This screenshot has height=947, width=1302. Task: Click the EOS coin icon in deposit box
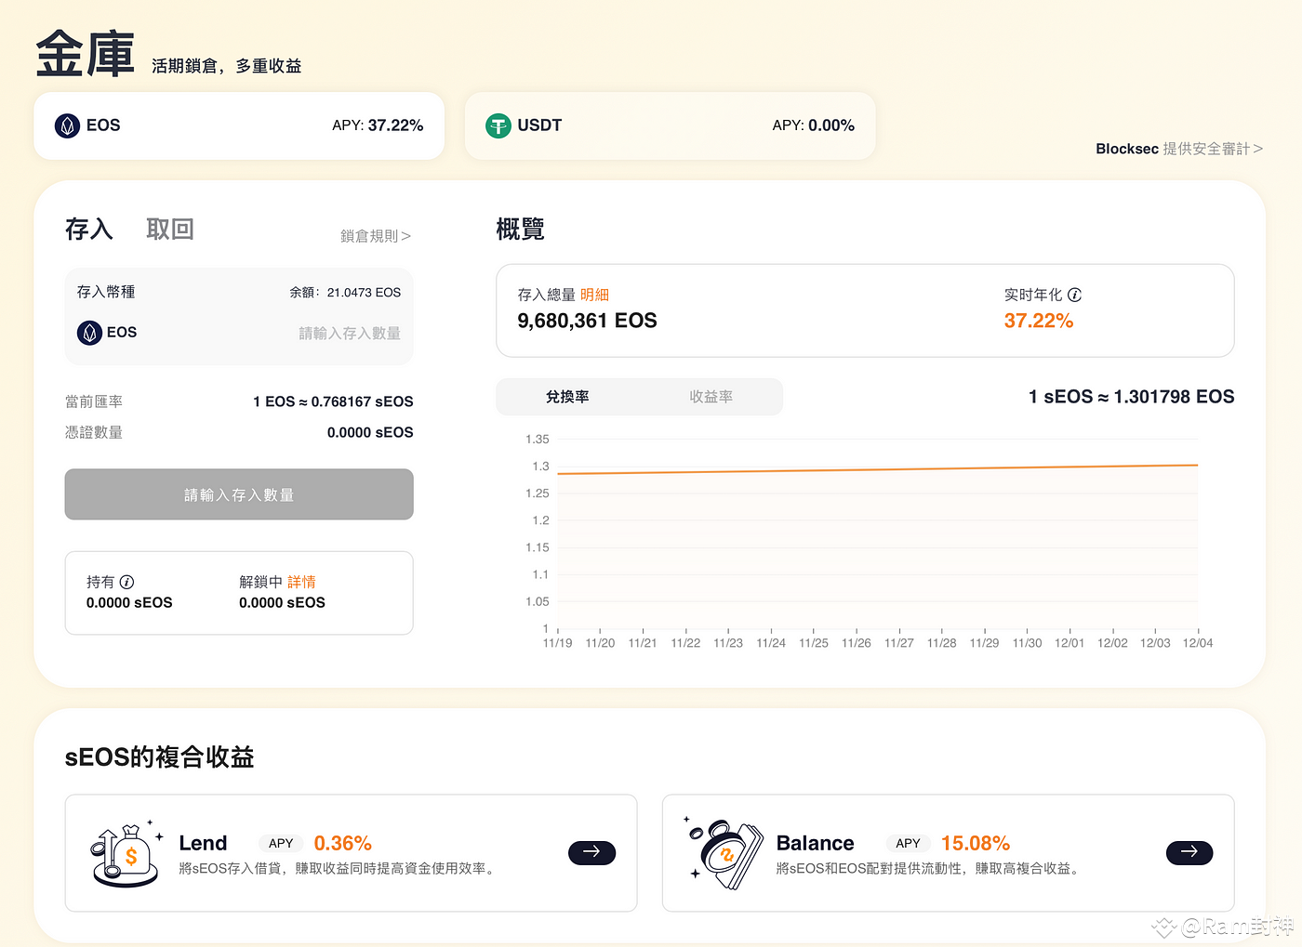89,333
